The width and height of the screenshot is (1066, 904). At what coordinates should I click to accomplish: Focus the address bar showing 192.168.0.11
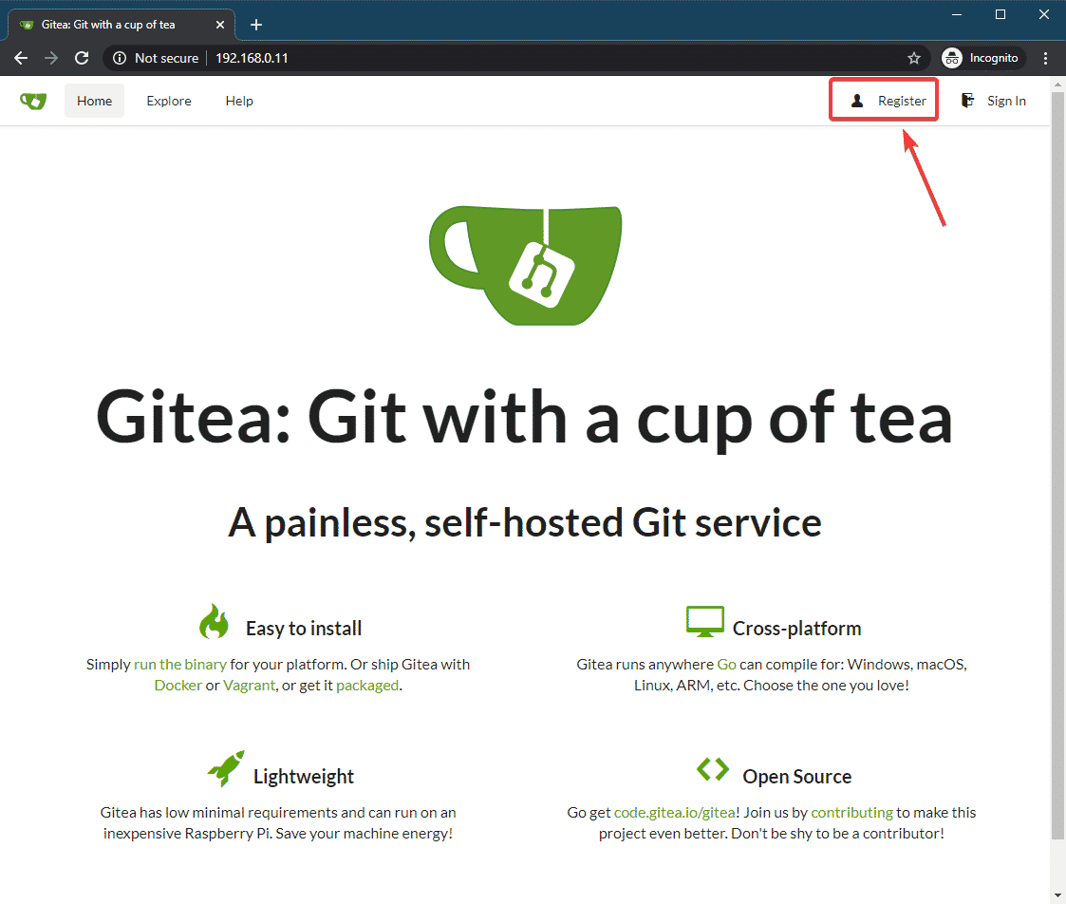pos(516,58)
